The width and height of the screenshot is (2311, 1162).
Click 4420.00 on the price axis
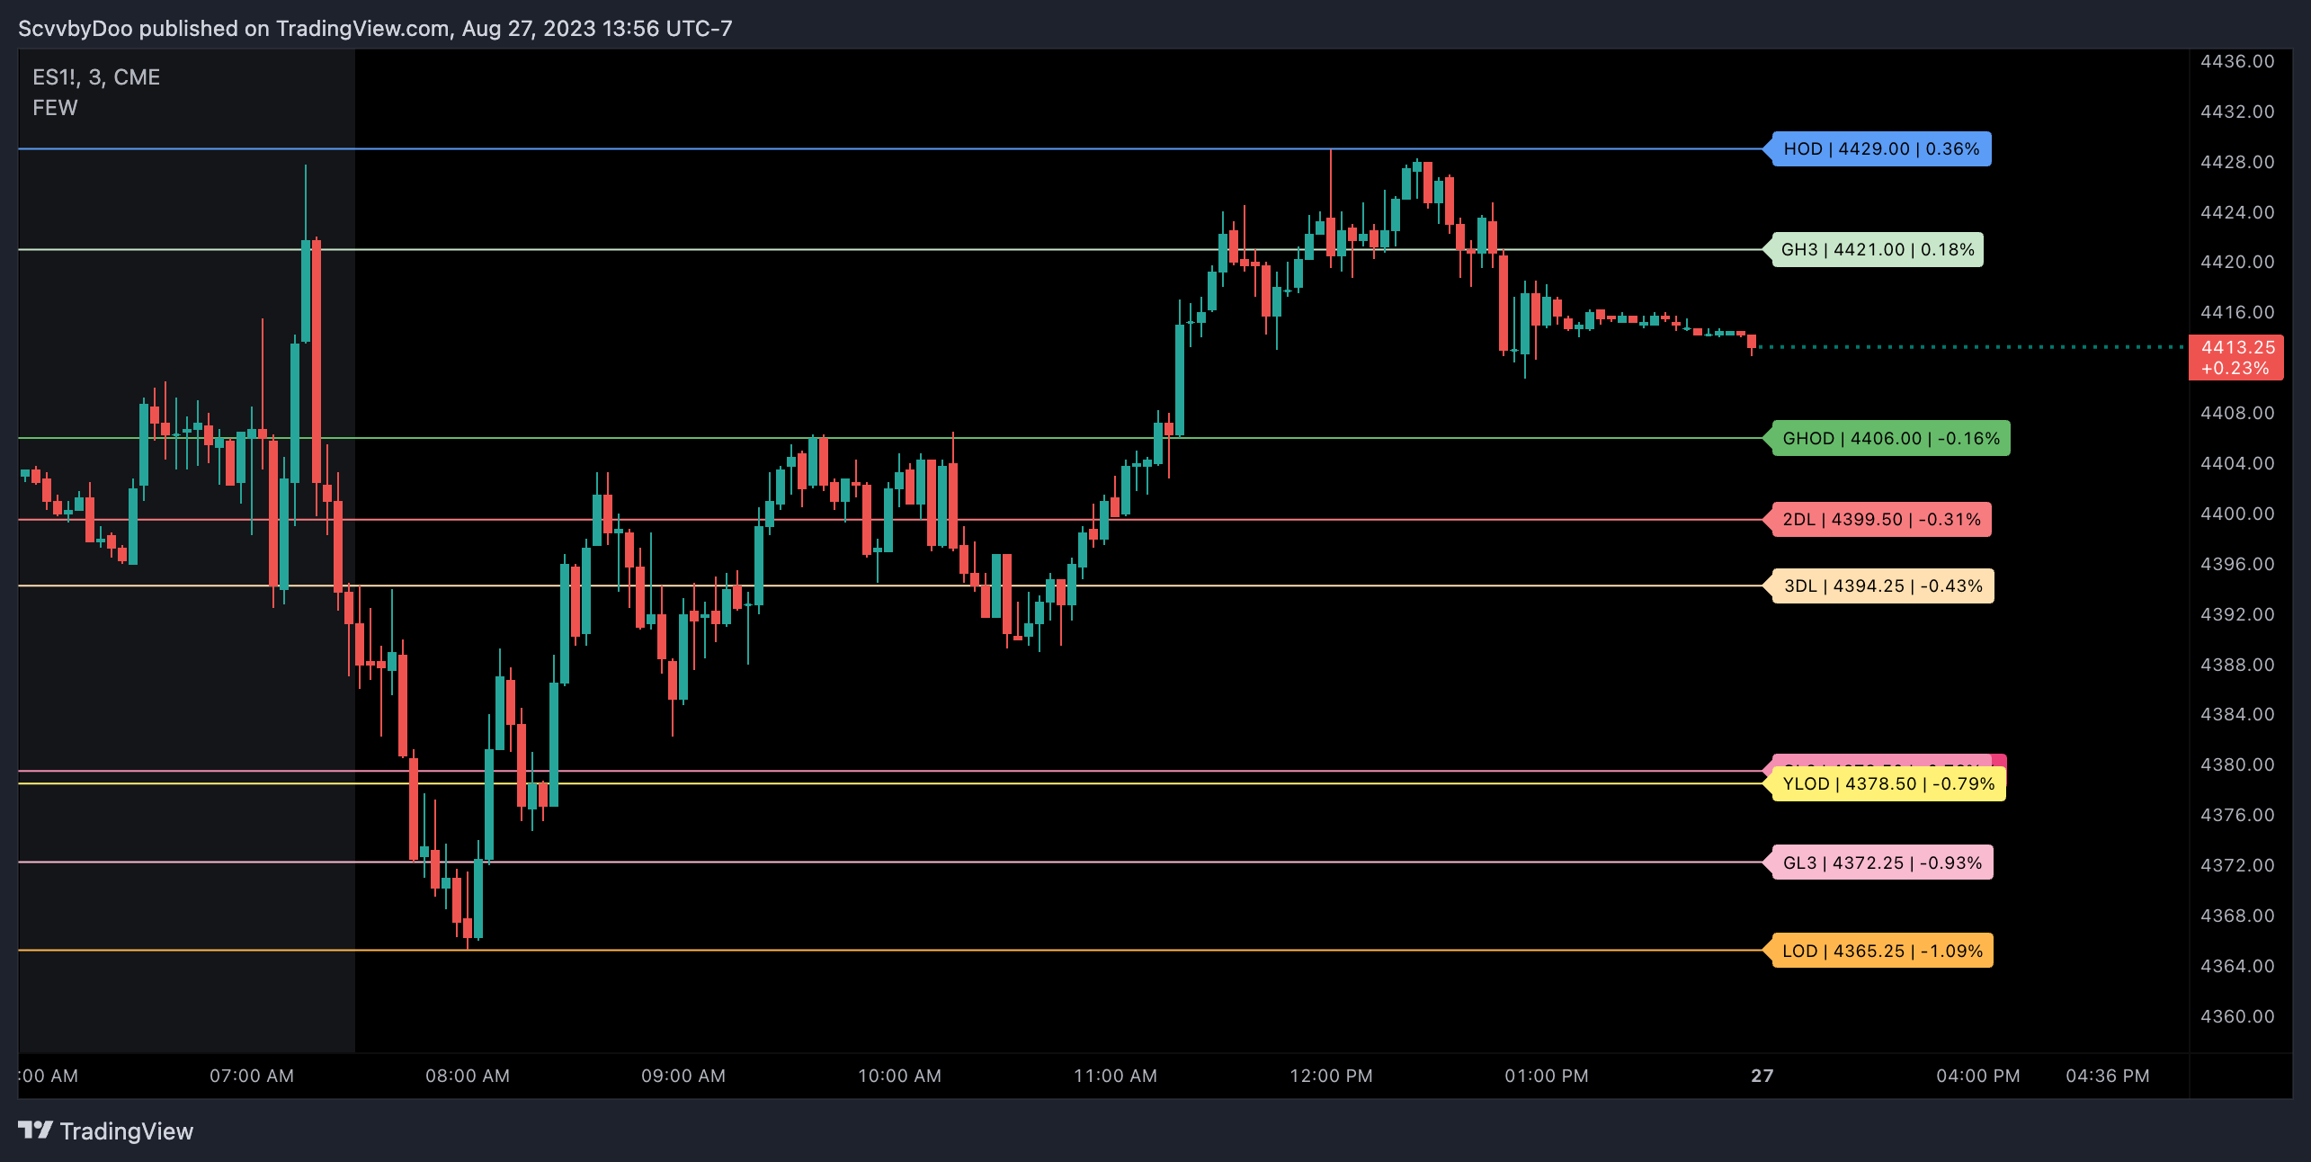pyautogui.click(x=2237, y=263)
